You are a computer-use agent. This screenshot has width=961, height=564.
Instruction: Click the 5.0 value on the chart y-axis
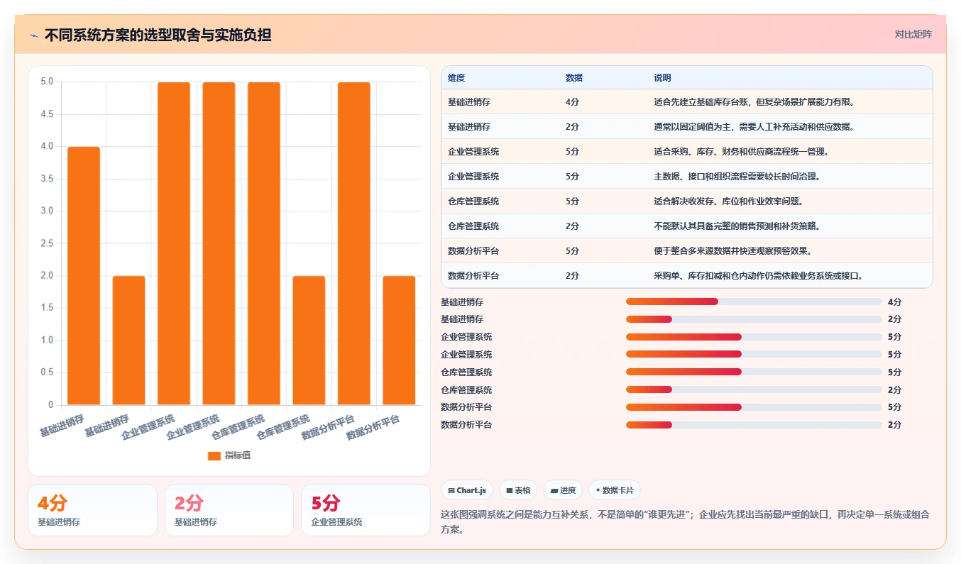[47, 82]
